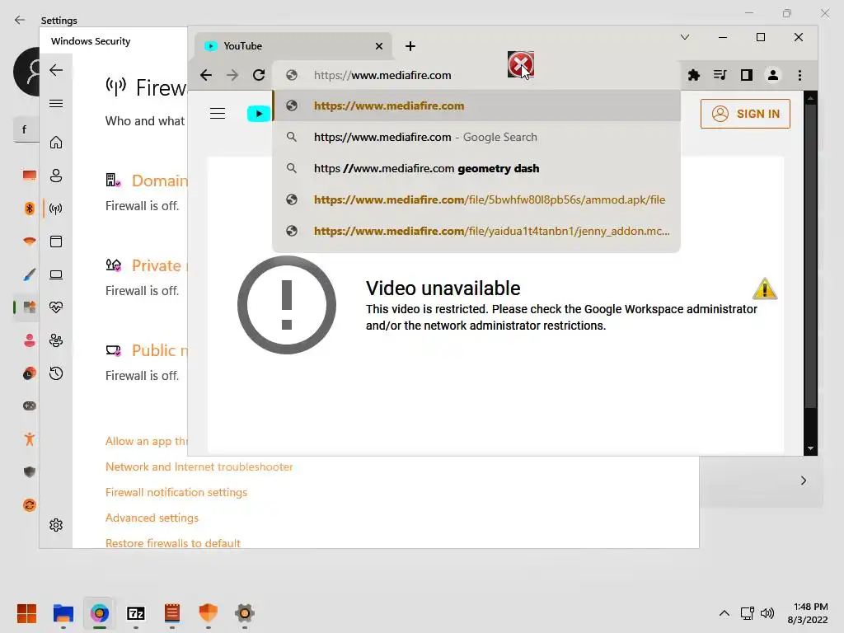Click the browser back arrow button
Image resolution: width=844 pixels, height=633 pixels.
[205, 75]
